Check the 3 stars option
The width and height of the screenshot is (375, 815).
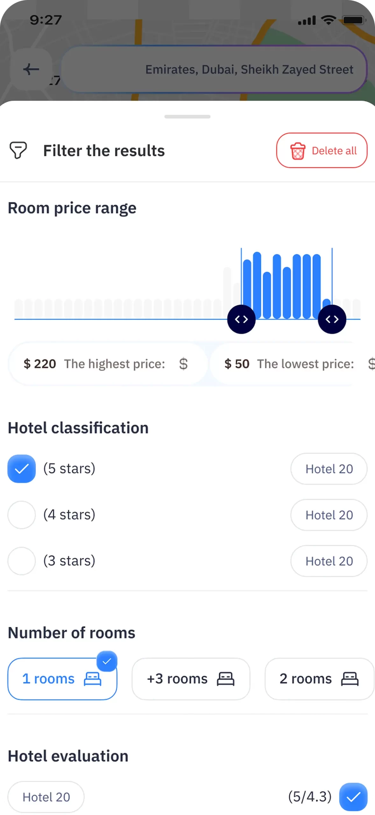pyautogui.click(x=22, y=561)
